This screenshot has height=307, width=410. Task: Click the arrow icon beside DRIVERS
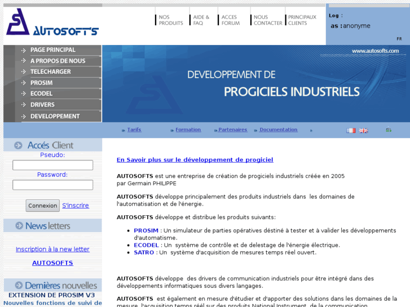click(x=24, y=105)
